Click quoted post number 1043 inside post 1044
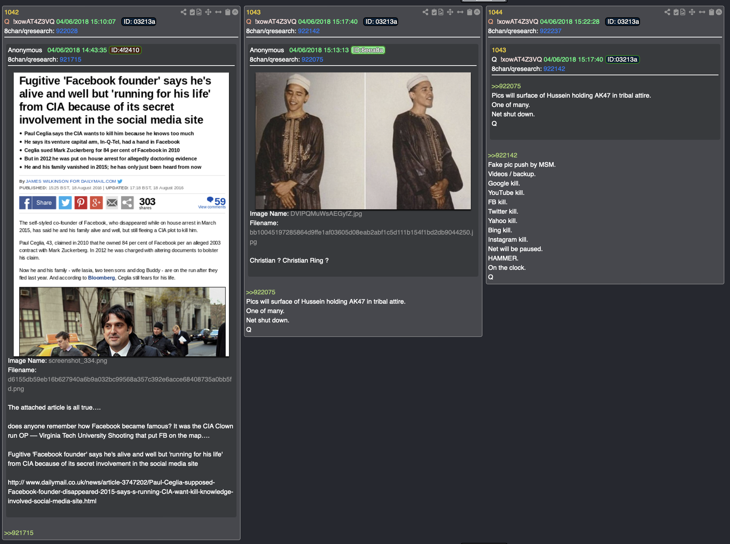730x544 pixels. click(x=499, y=50)
